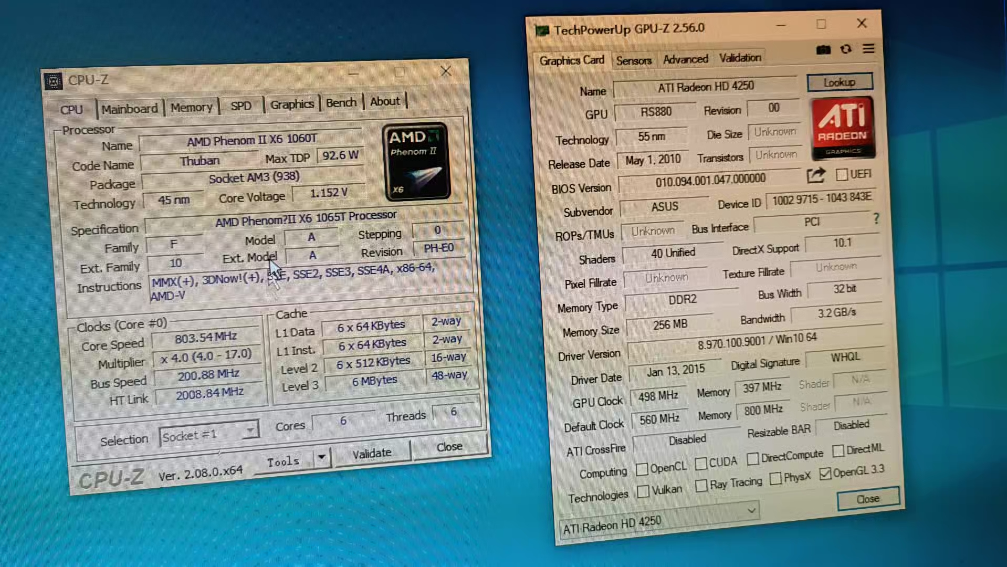The width and height of the screenshot is (1007, 567).
Task: Click the Close button in GPU-Z
Action: tap(868, 499)
